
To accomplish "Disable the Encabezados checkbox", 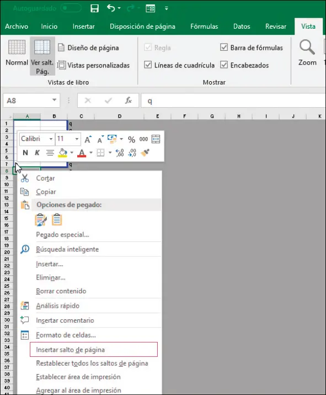I will (x=223, y=65).
